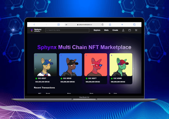Open the SSC #2527 NFT image
The height and width of the screenshot is (119, 169).
click(x=45, y=65)
